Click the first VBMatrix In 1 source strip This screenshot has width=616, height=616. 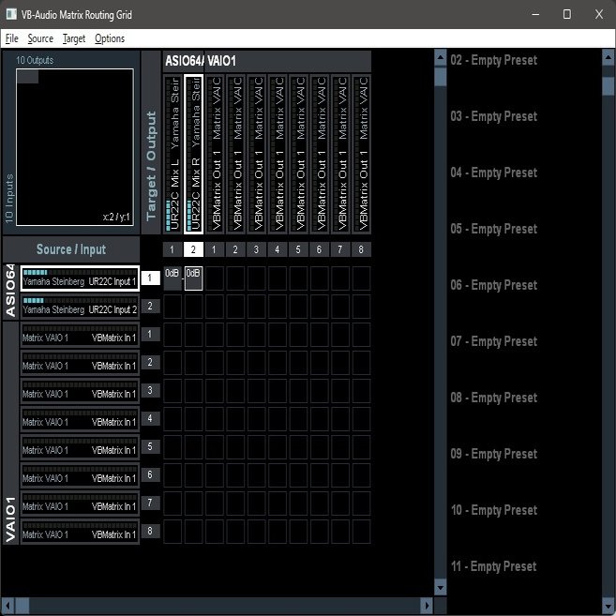click(80, 334)
